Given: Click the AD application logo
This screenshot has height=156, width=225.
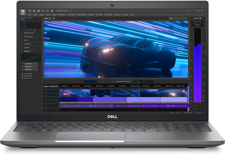Looking at the screenshot, I should pos(23,12).
